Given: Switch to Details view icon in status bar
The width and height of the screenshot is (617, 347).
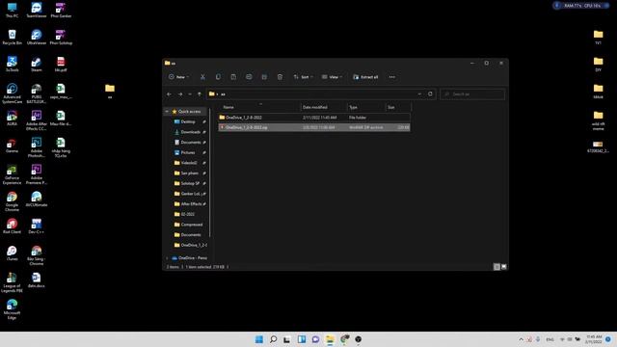Looking at the screenshot, I should 496,267.
